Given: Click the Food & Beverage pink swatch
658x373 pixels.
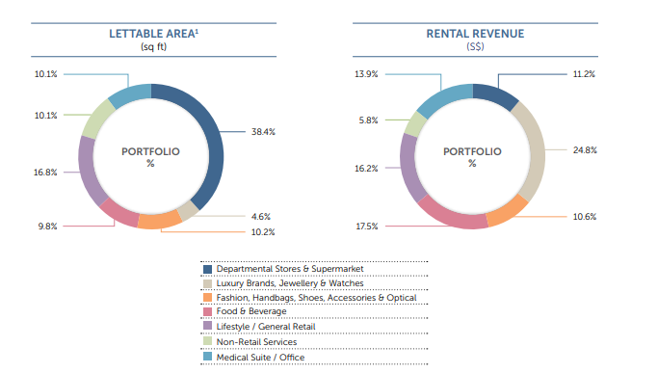Looking at the screenshot, I should (x=207, y=311).
